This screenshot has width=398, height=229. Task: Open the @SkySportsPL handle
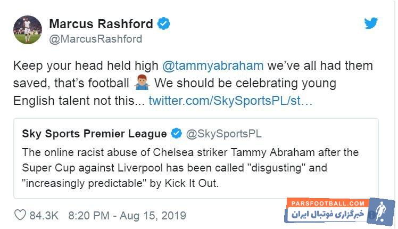coord(223,134)
